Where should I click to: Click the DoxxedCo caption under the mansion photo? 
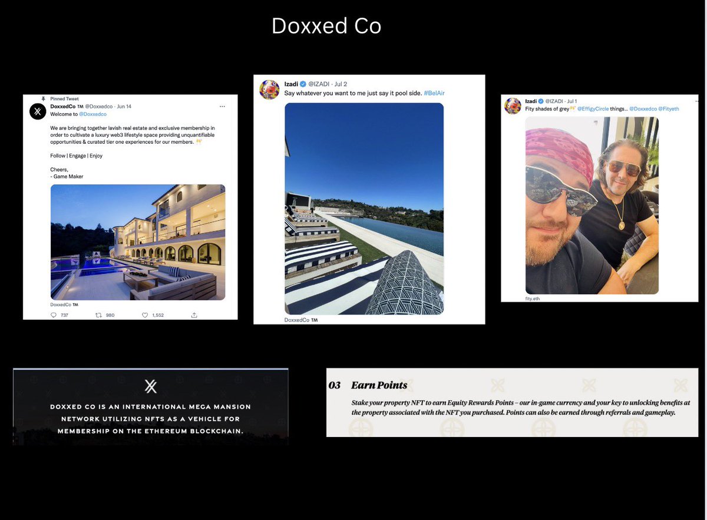(x=64, y=305)
